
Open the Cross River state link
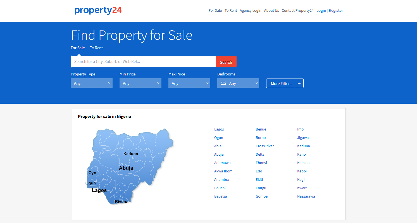265,146
